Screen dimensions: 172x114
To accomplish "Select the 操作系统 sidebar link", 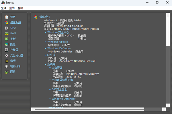I will click(15, 23).
